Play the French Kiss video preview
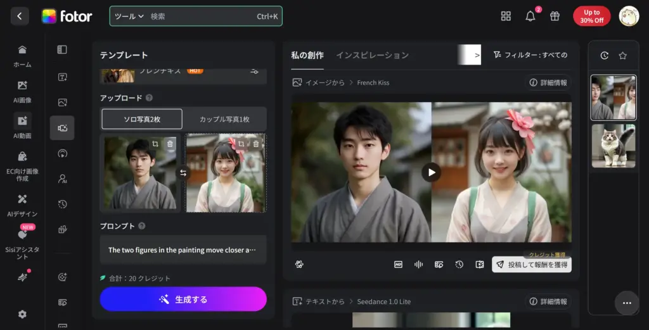This screenshot has height=330, width=649. click(x=431, y=172)
